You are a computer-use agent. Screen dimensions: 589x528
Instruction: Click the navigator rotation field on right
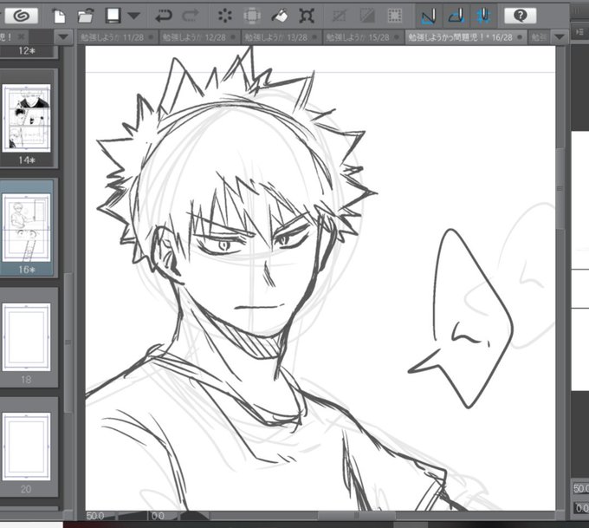tap(582, 508)
